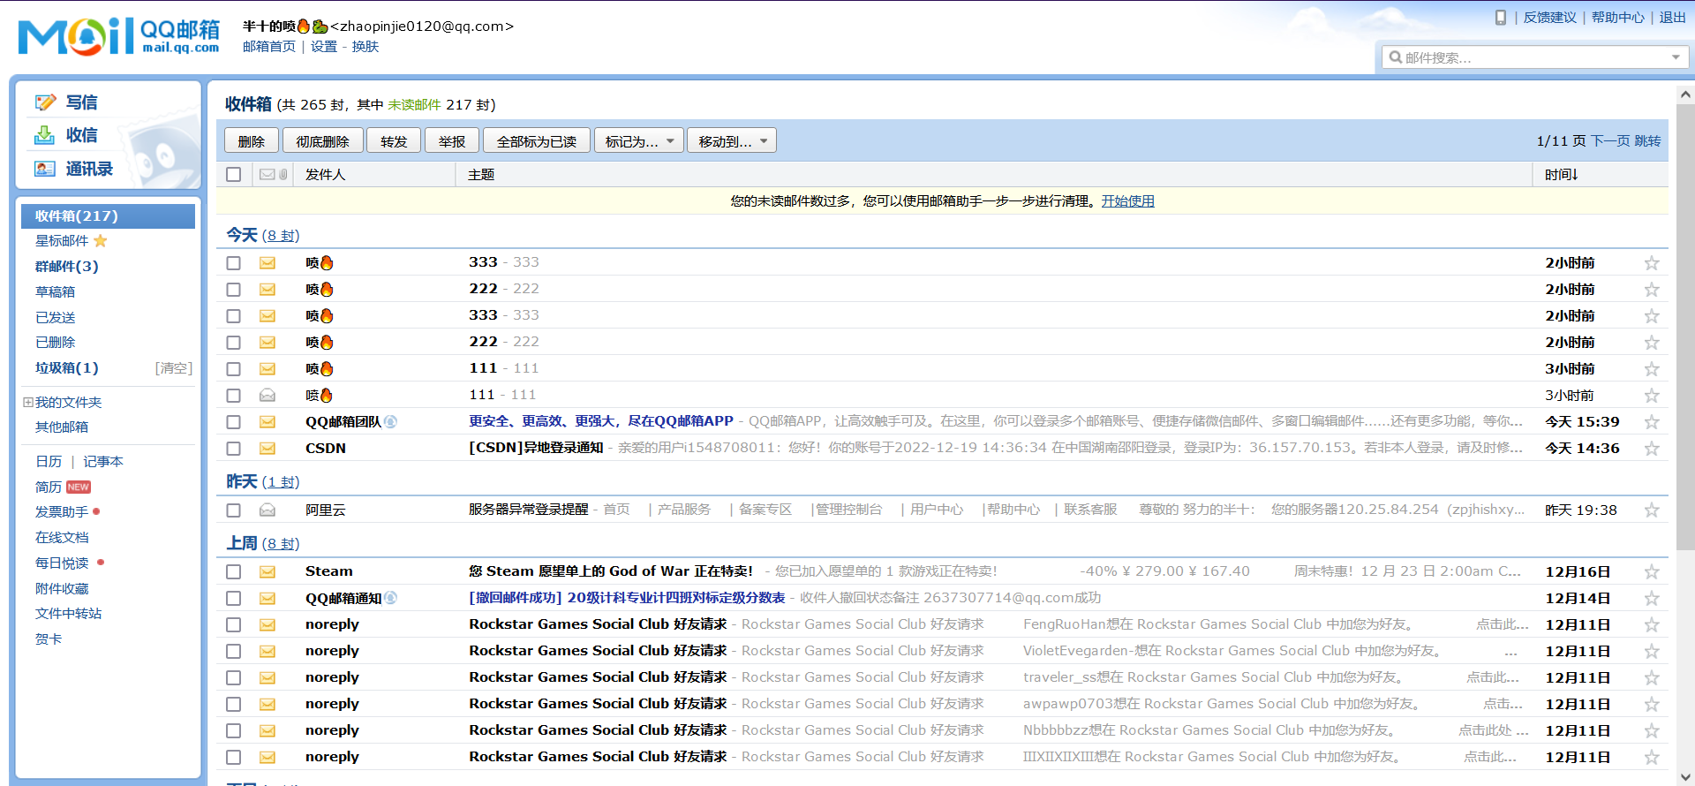
Task: Click the opened envelope icon of 阿里云 email
Action: coord(267,510)
